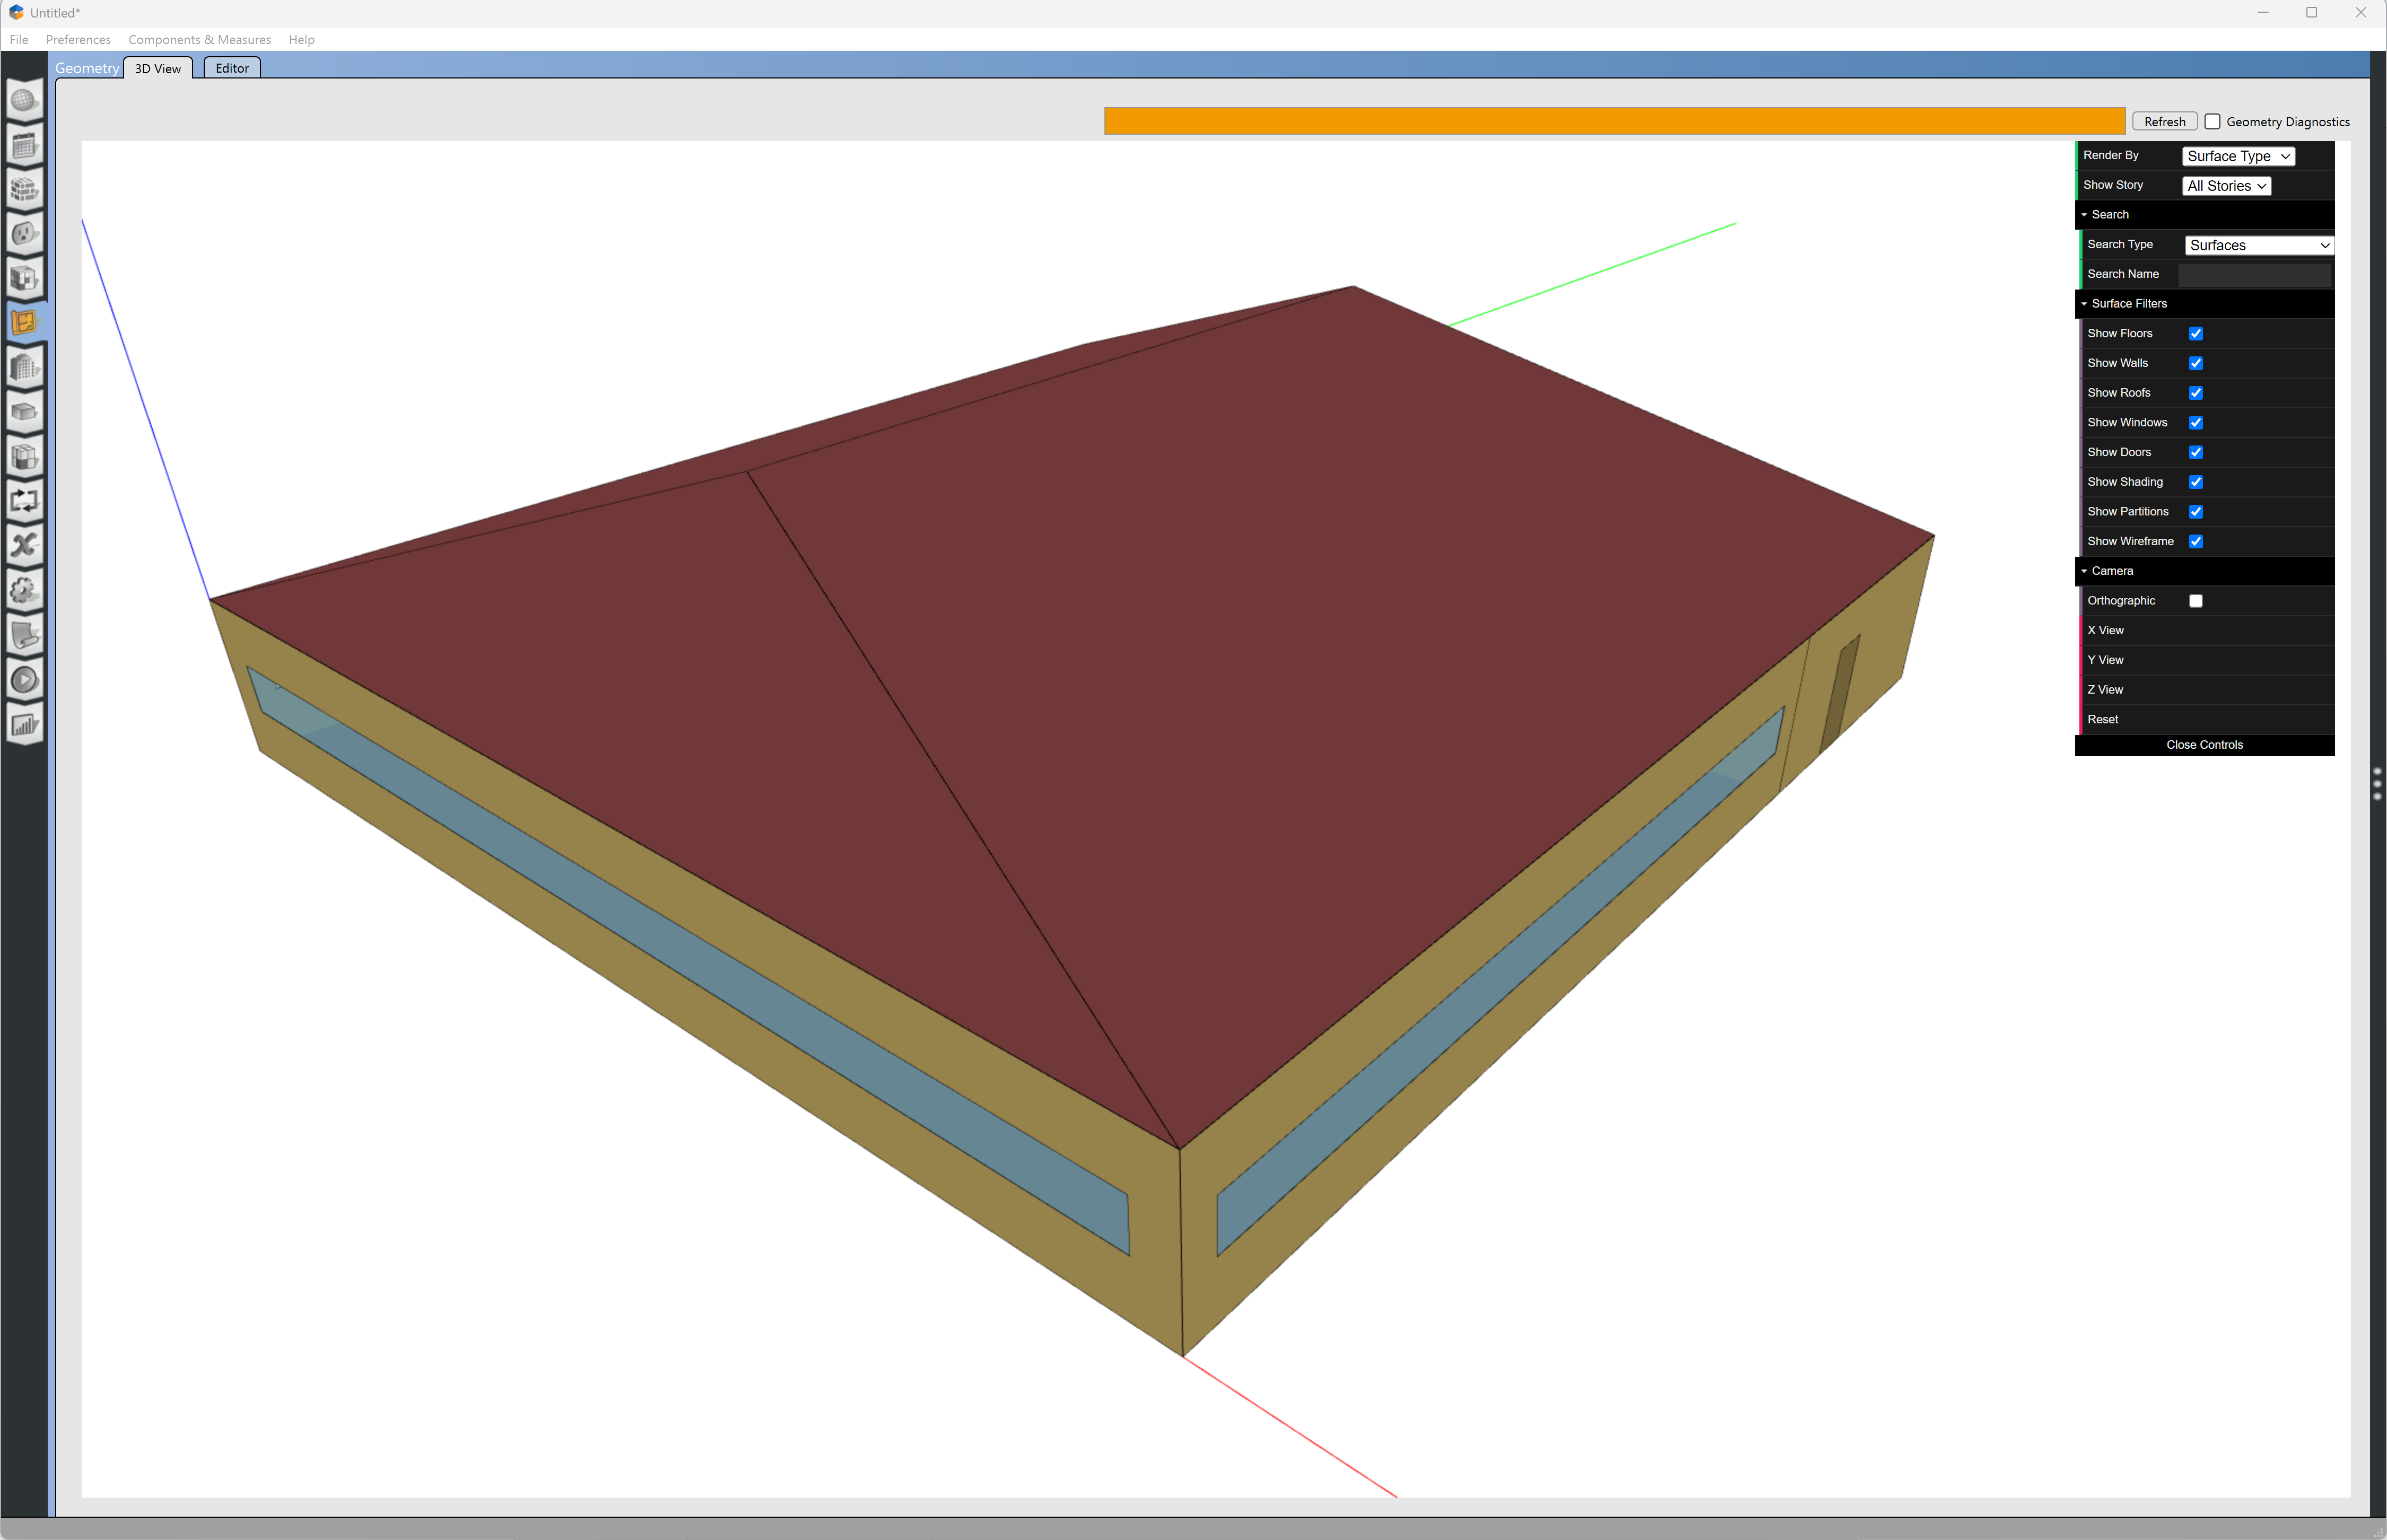Collapse the Surface Filters section
Viewport: 2387px width, 1540px height.
coord(2128,304)
